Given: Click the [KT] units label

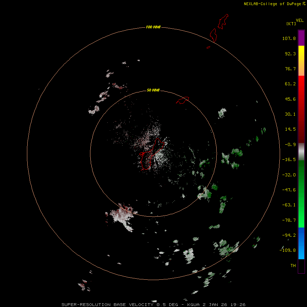Looking at the screenshot, I should tap(291, 24).
